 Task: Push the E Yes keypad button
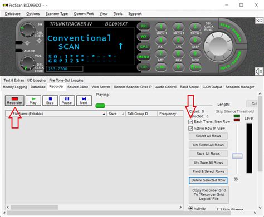pyautogui.click(x=195, y=67)
